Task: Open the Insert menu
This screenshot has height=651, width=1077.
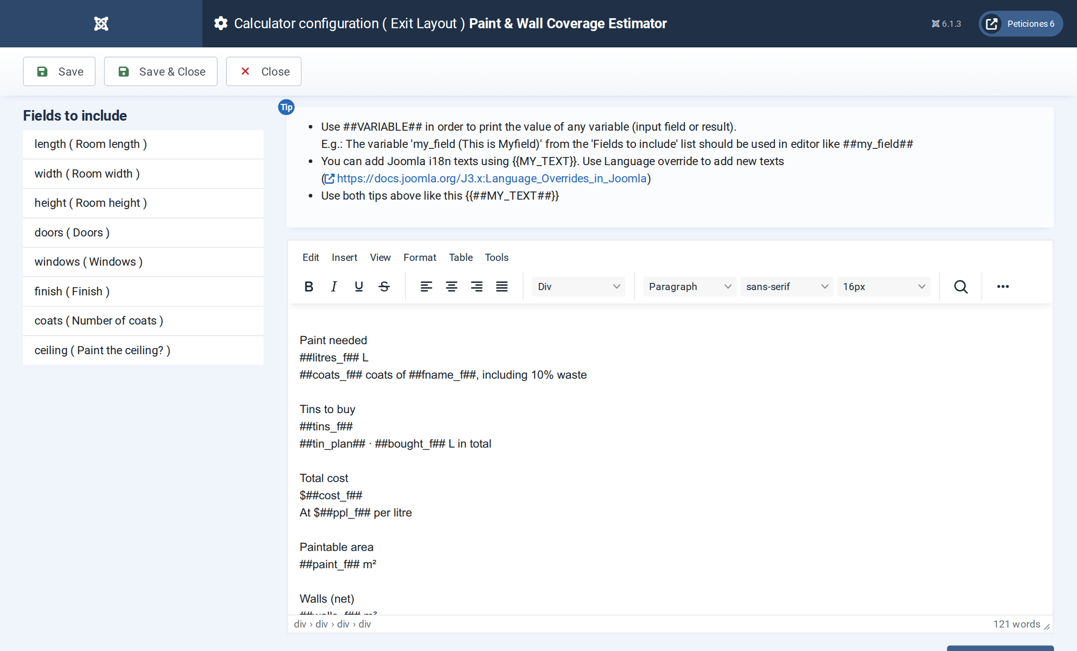Action: [x=344, y=258]
